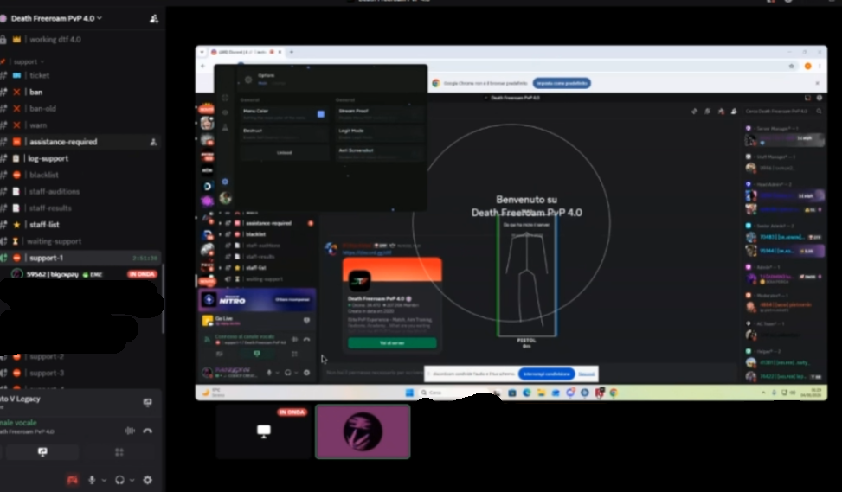Click the Unload button in Options menu

(x=284, y=153)
